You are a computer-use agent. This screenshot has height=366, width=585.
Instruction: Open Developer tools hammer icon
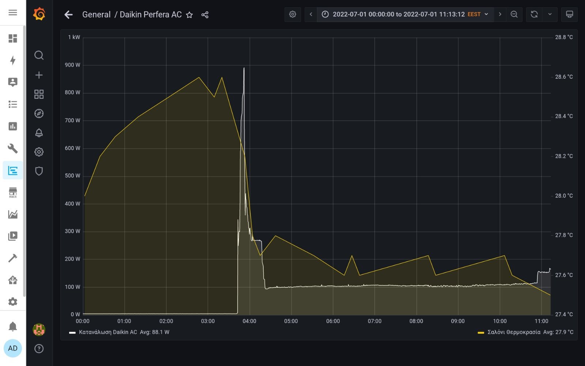point(13,258)
